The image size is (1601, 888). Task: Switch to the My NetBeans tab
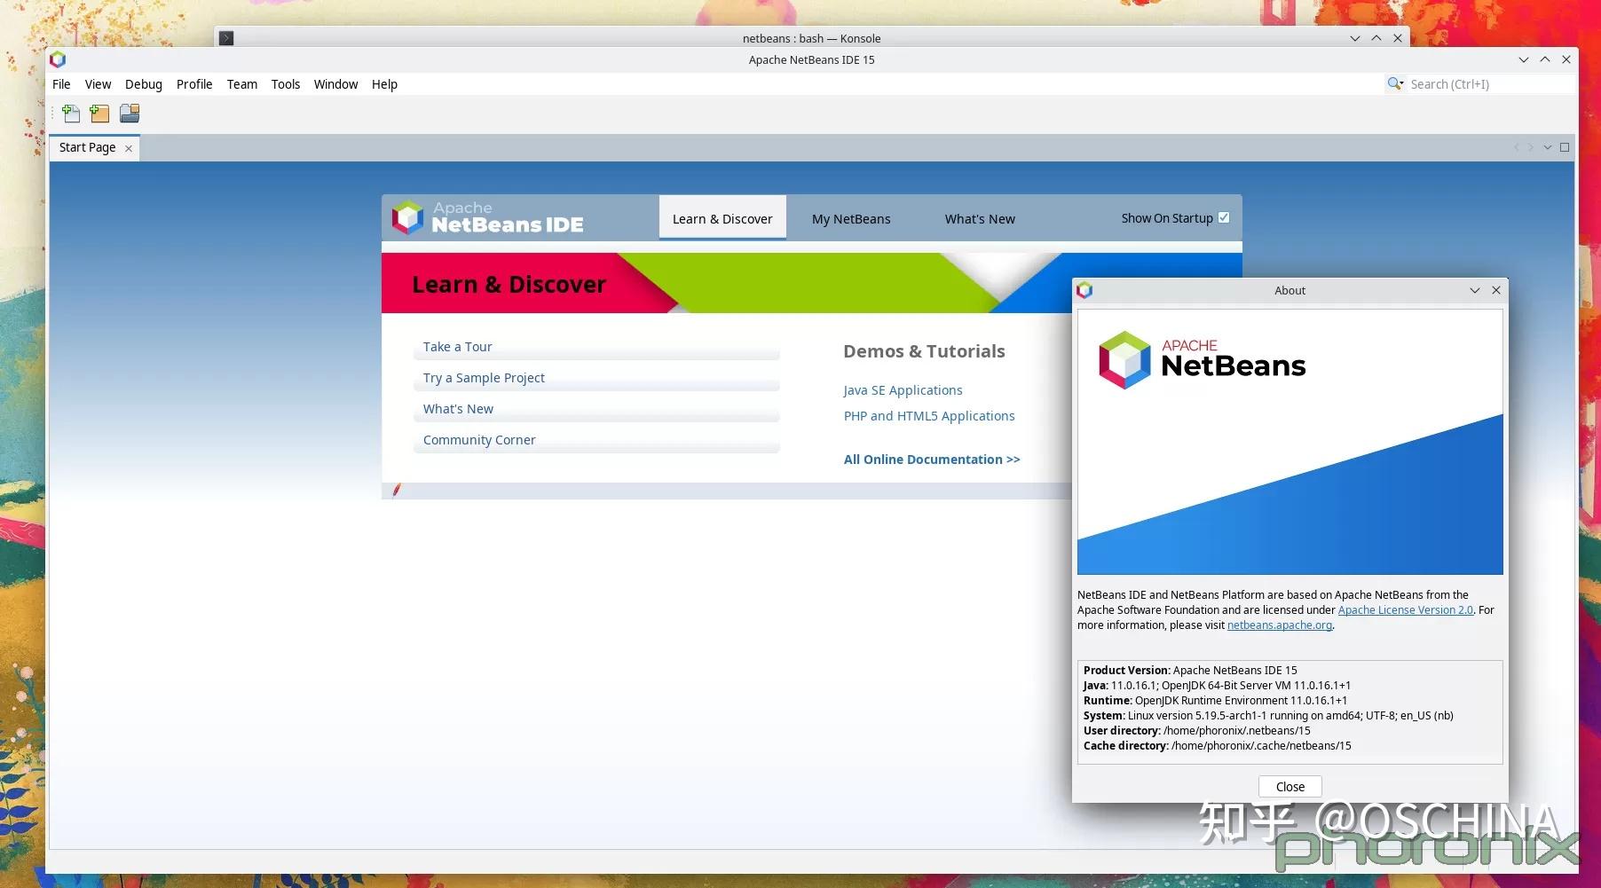850,218
